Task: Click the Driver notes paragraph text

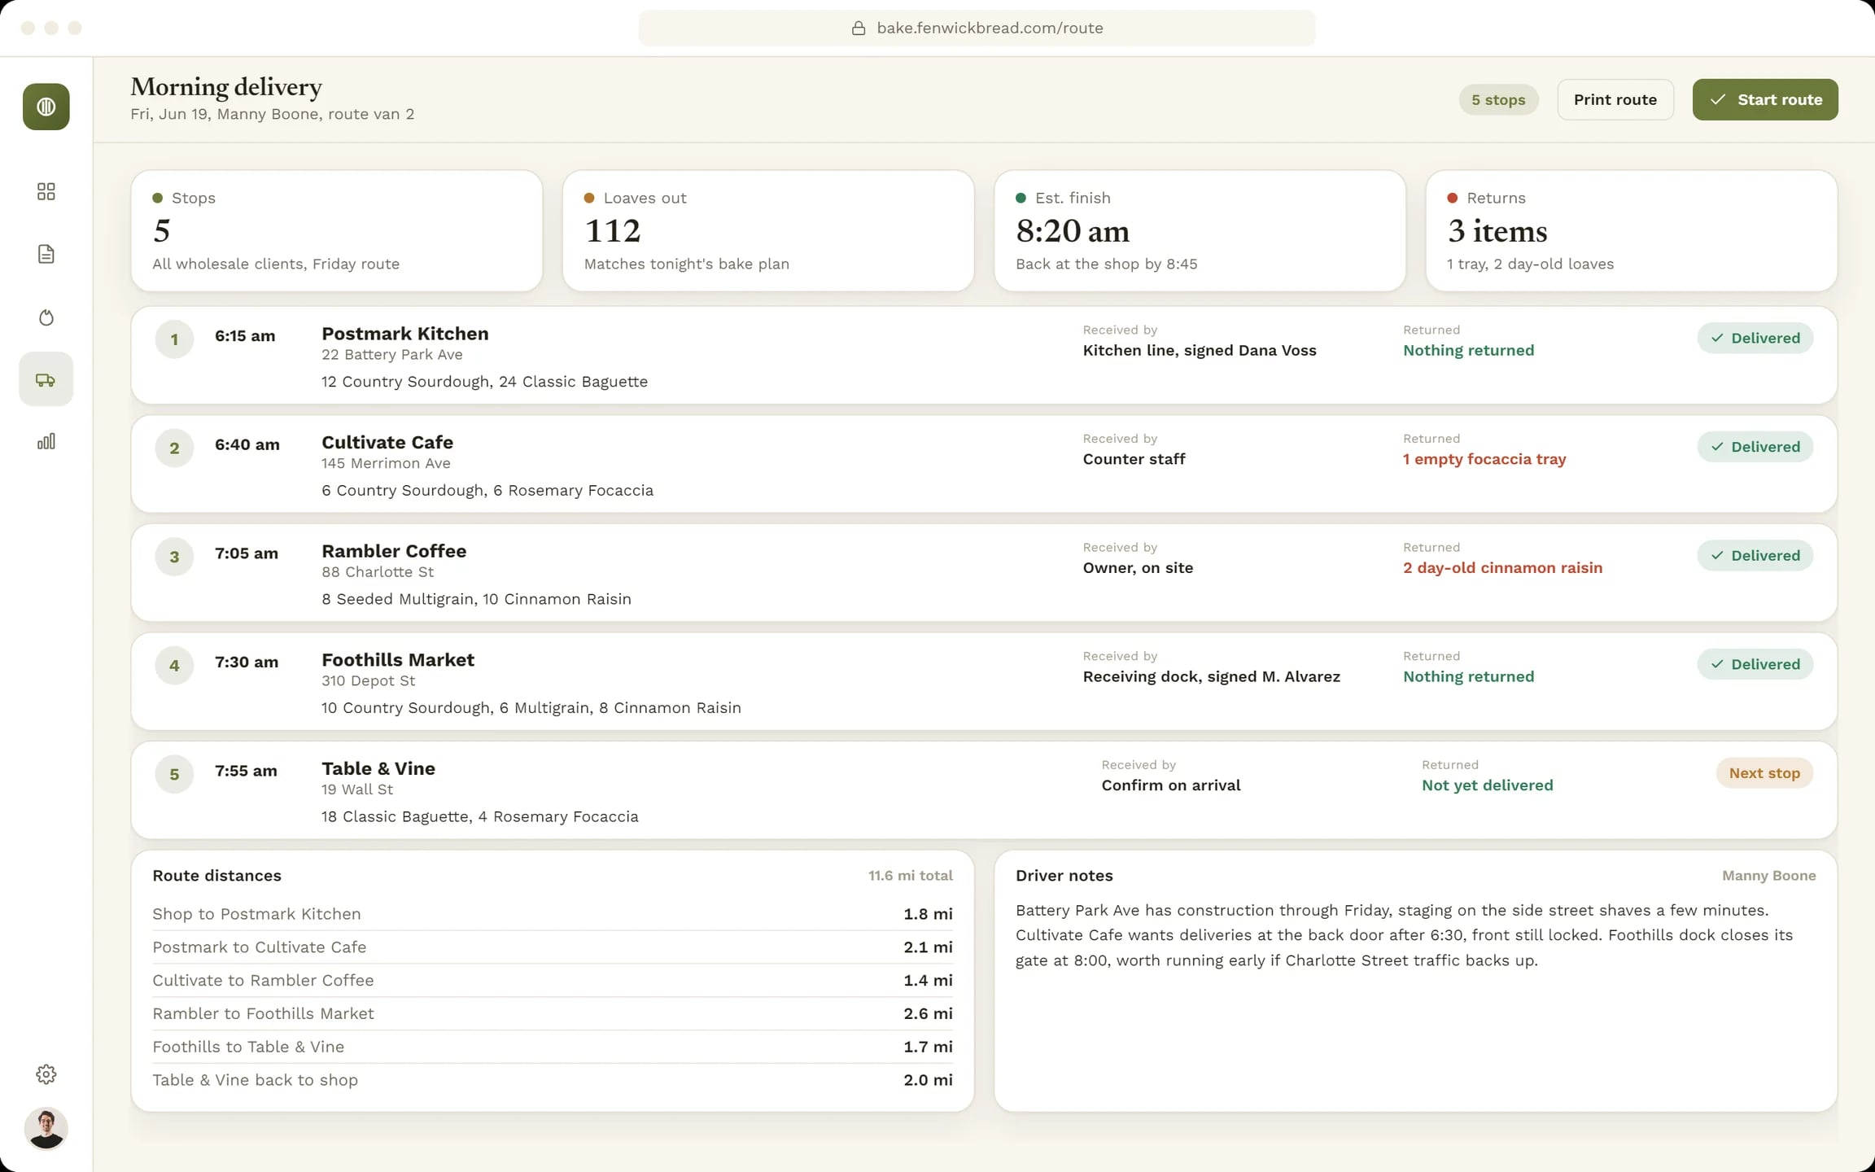Action: (x=1404, y=935)
